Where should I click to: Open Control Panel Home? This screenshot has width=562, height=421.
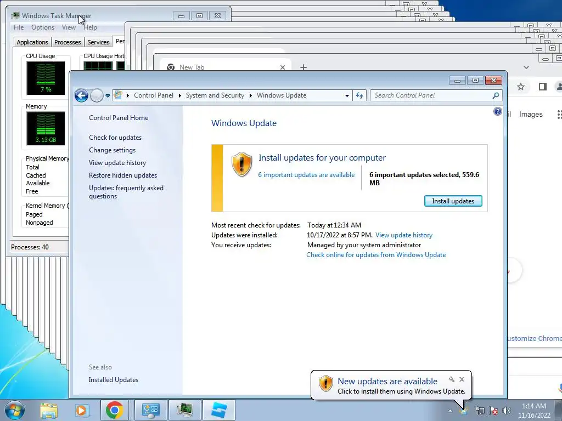coord(119,118)
